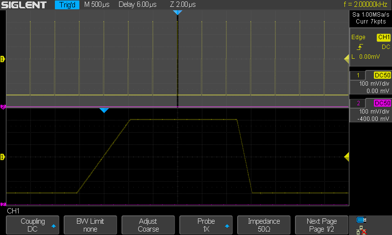Select the channel 1 number box
The height and width of the screenshot is (235, 392).
tap(358, 75)
